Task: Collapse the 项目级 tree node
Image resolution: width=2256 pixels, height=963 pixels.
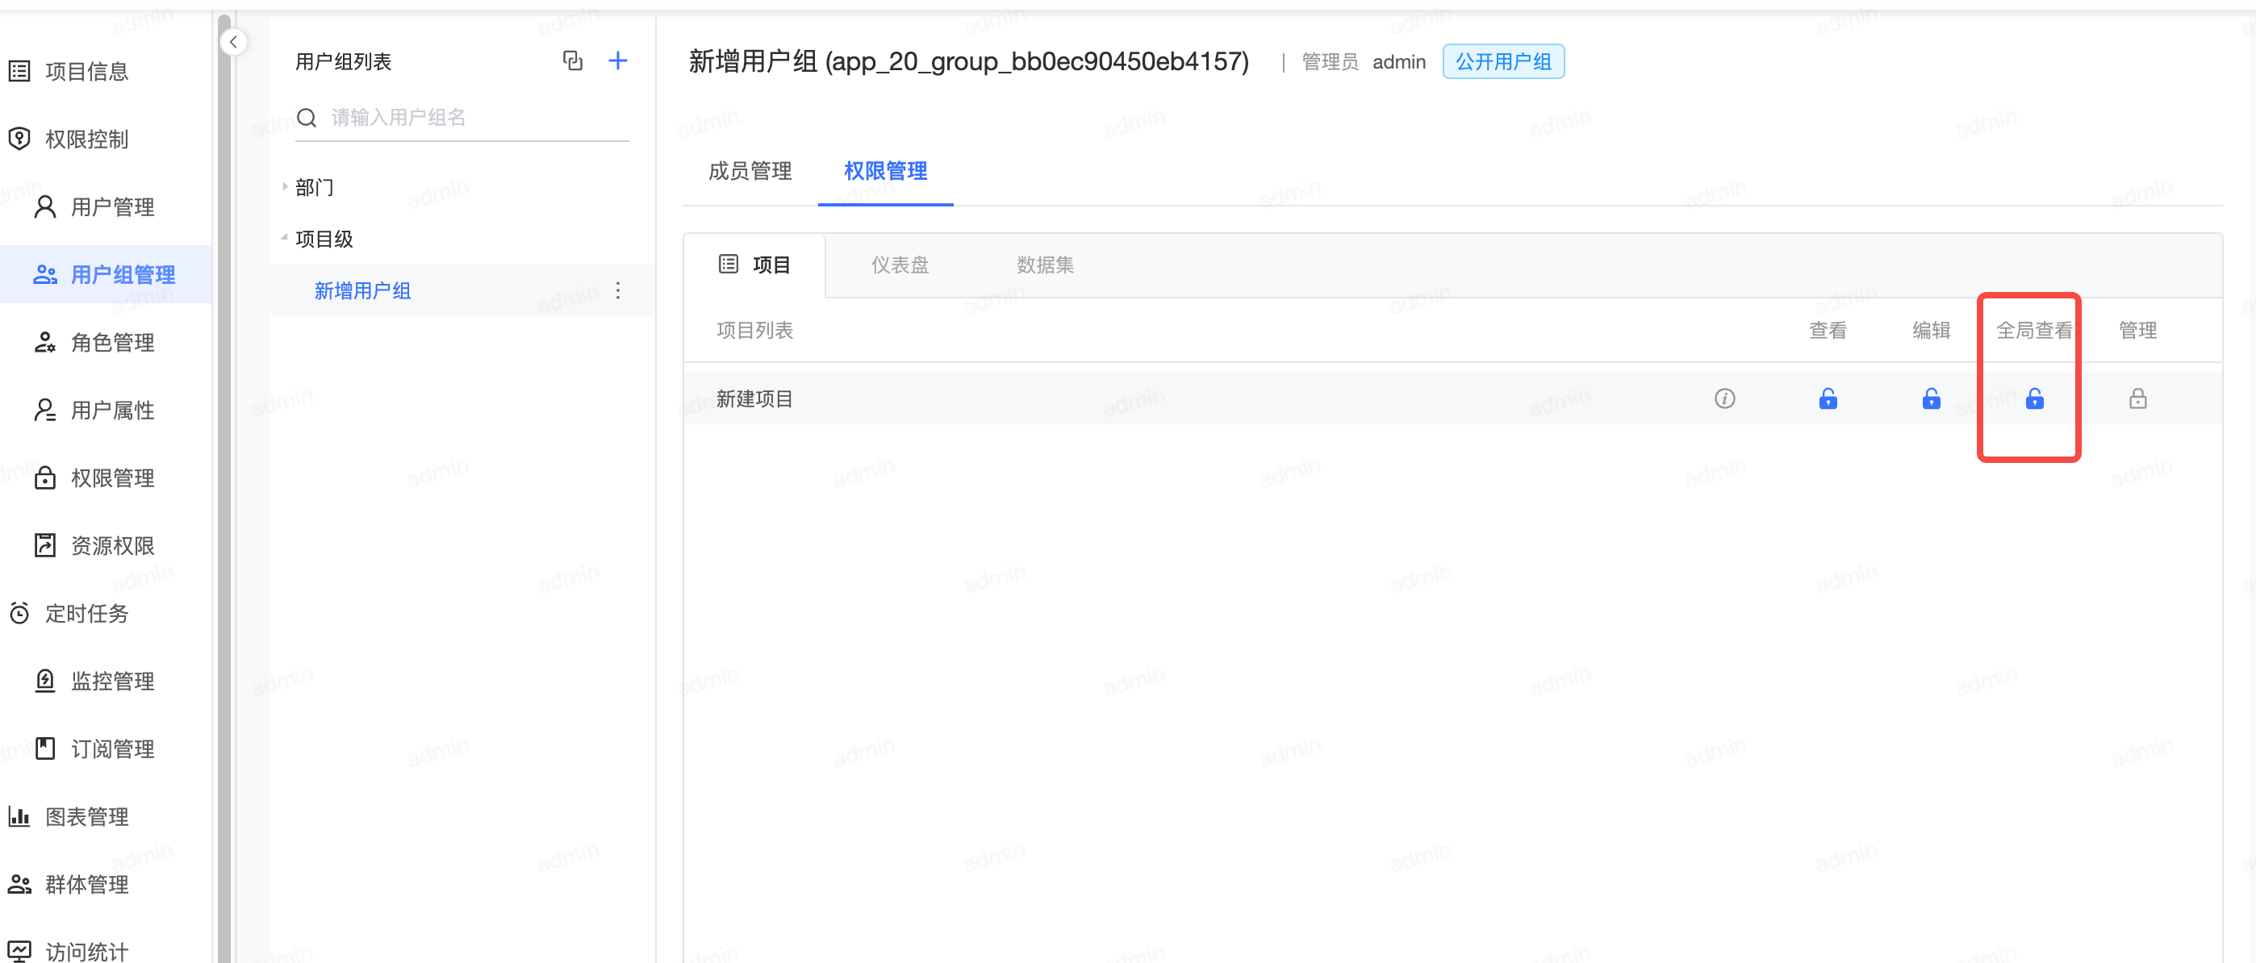Action: pos(285,237)
